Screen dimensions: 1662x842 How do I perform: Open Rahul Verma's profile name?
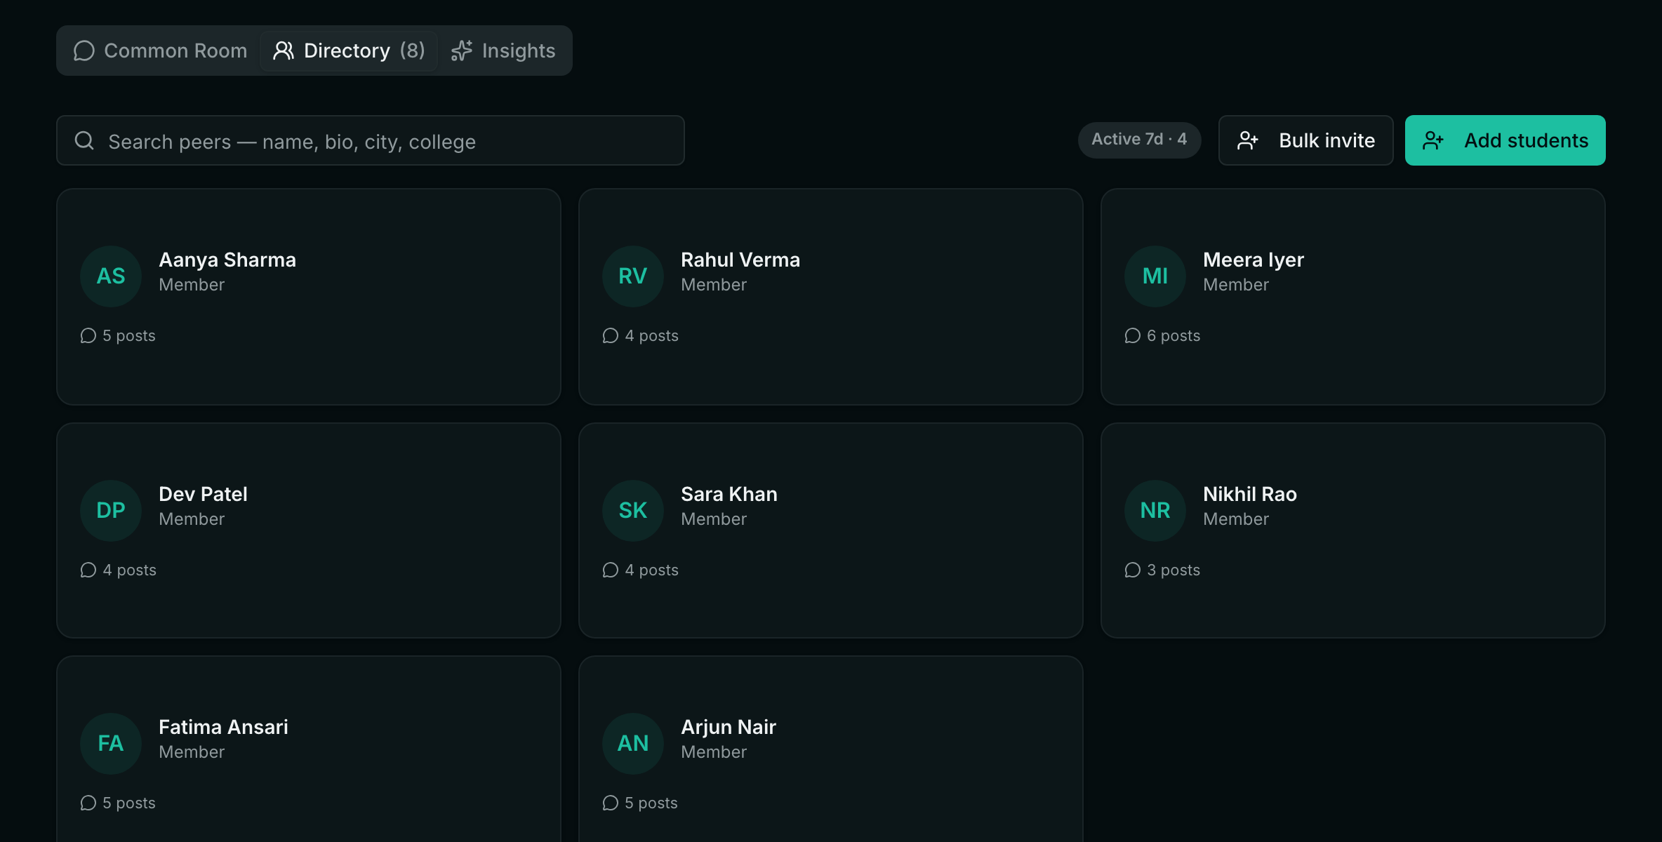(740, 260)
